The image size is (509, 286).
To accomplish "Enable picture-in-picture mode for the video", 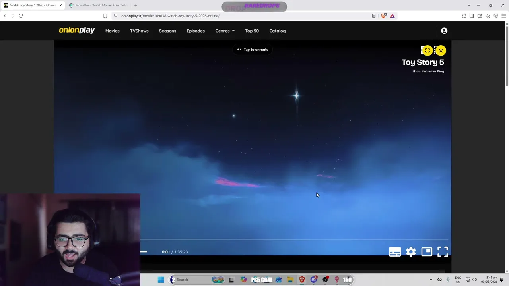I will 427,252.
